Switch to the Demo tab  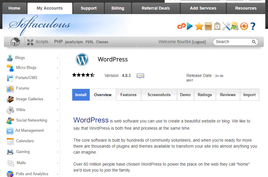186,95
